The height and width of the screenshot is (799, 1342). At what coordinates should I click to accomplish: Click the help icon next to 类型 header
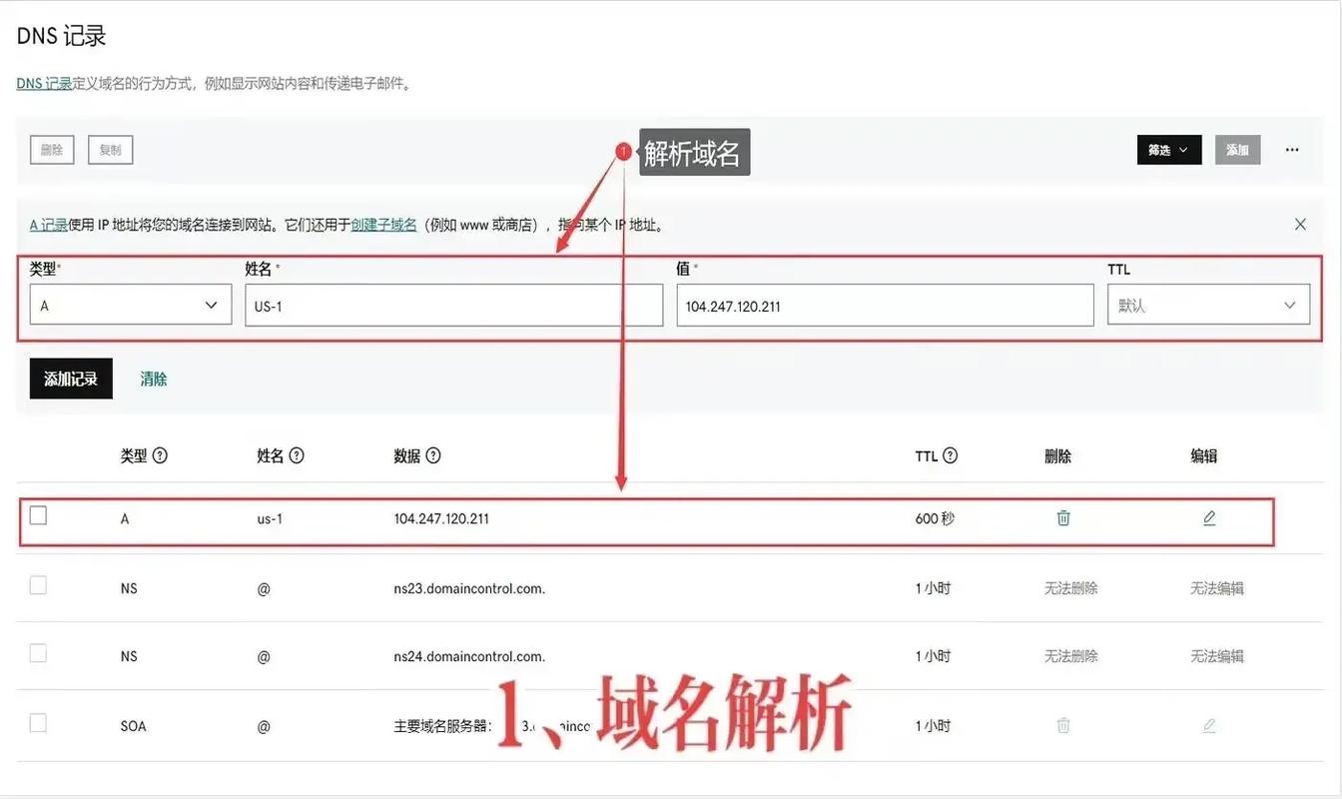coord(160,455)
